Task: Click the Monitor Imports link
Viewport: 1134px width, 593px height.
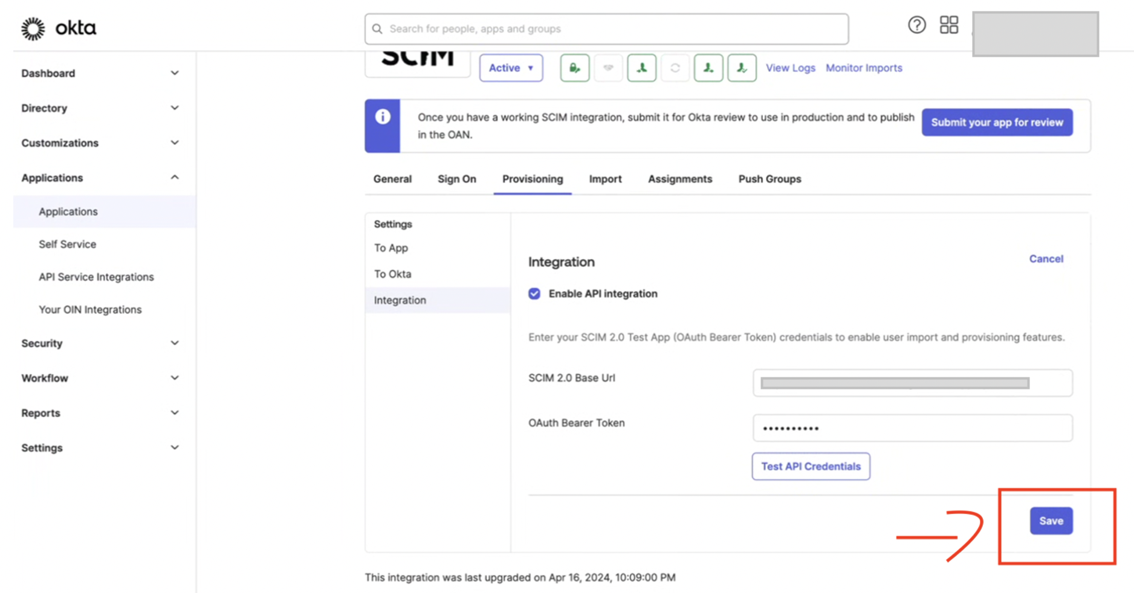Action: click(x=864, y=68)
